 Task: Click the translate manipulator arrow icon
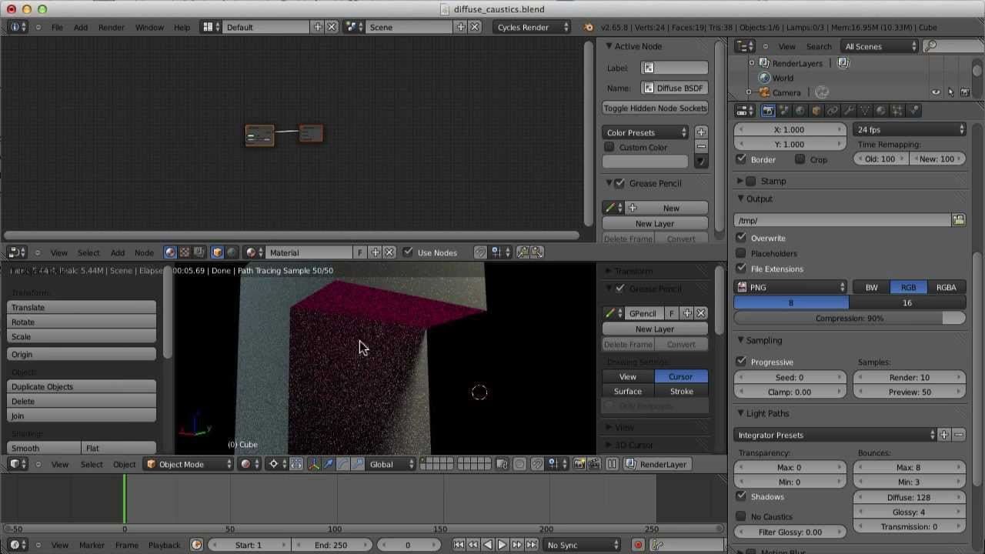[x=329, y=464]
